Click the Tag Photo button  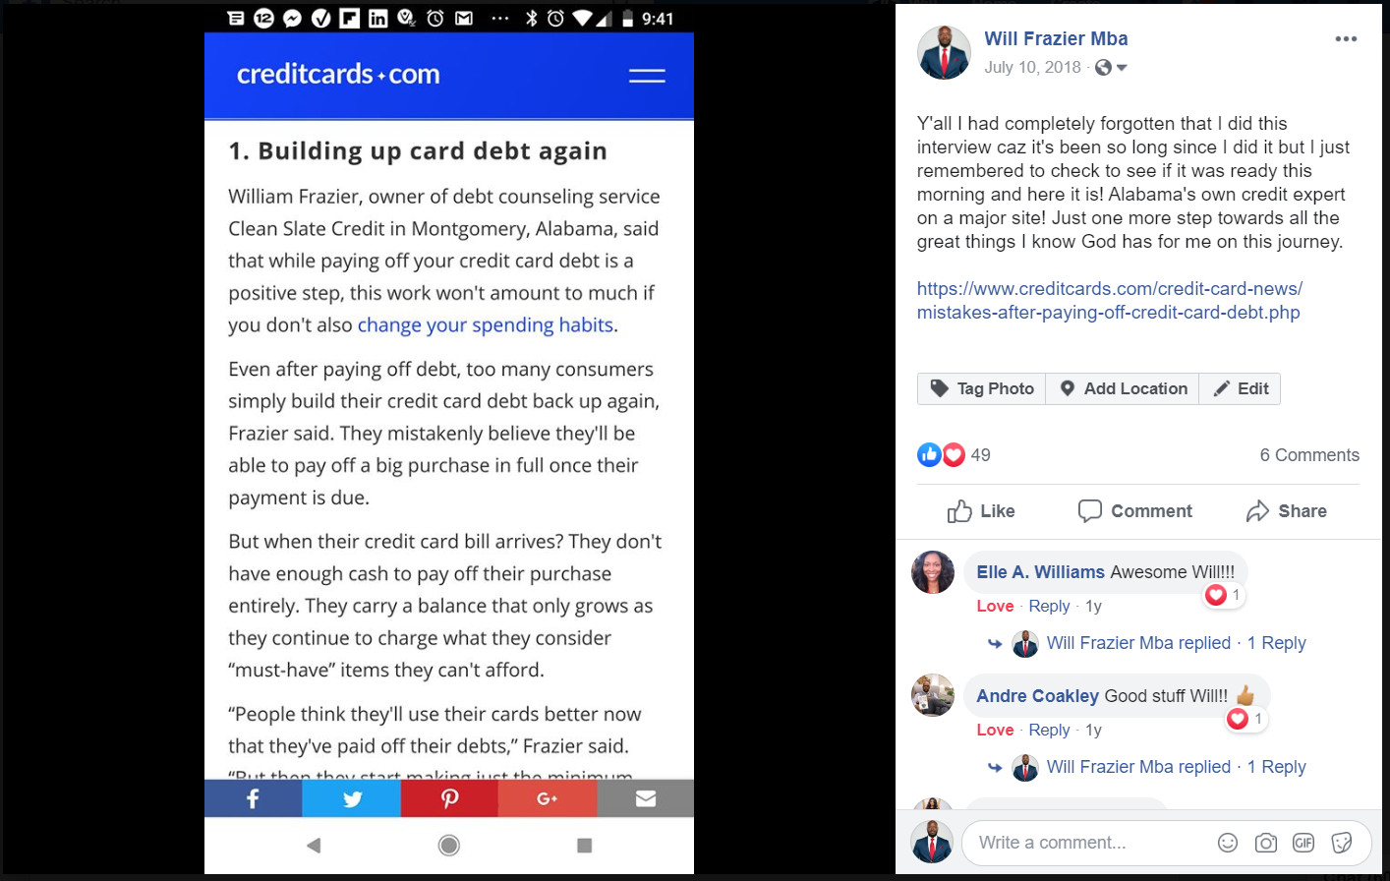coord(981,388)
